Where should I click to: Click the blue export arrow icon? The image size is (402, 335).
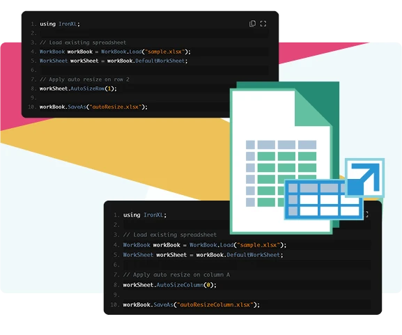[364, 178]
